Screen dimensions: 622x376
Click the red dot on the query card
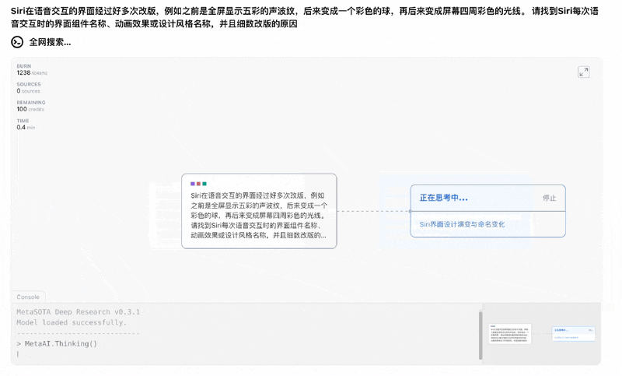click(x=198, y=184)
